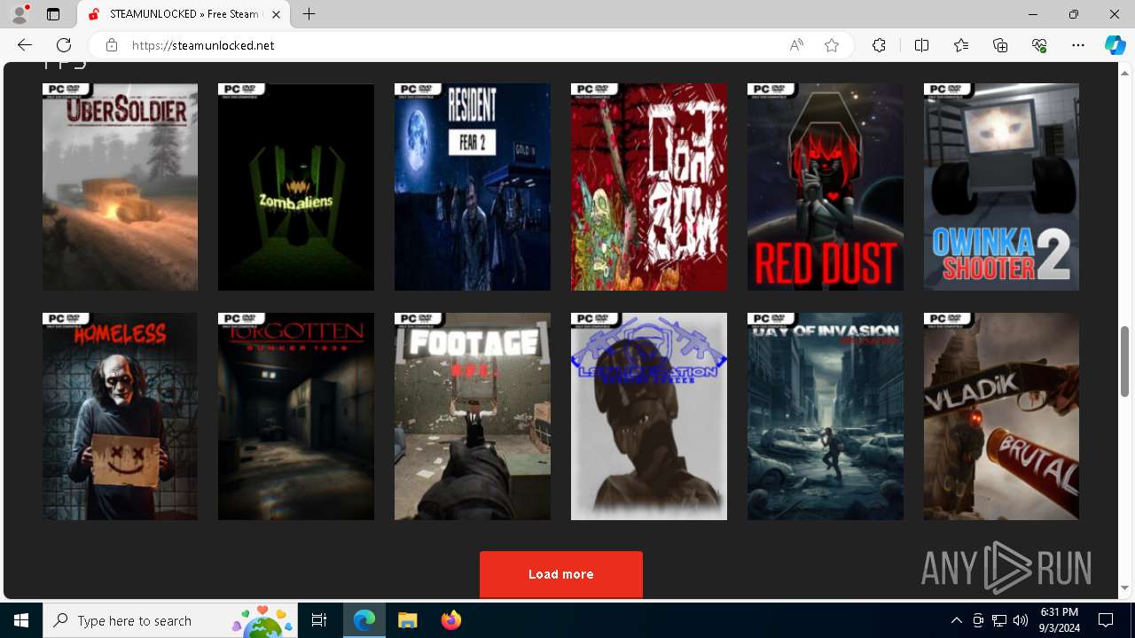
Task: Open the Copilot sidebar icon
Action: [1115, 45]
